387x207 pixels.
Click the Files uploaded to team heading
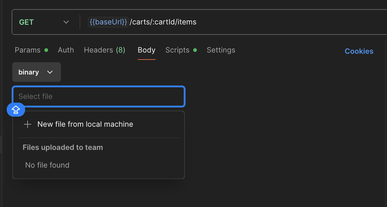(63, 147)
